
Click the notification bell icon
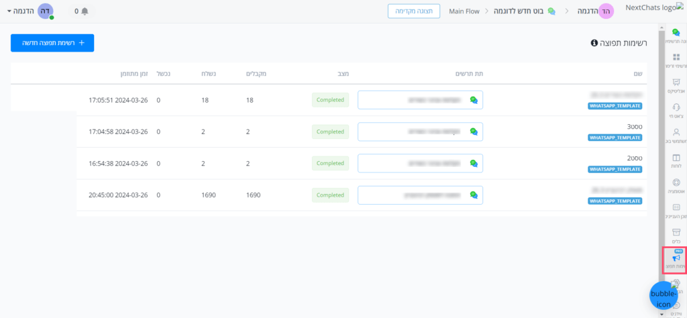[x=85, y=11]
